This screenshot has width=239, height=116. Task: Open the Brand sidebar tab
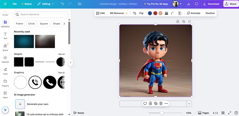[5, 47]
